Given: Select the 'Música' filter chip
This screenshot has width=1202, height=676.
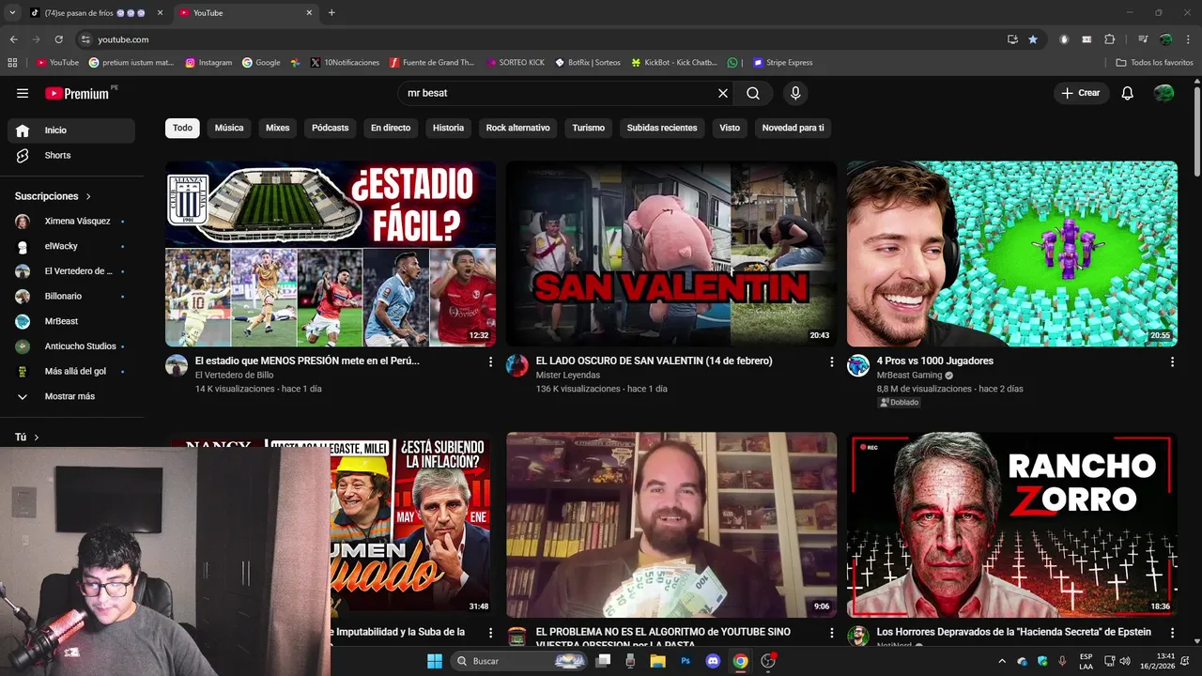Looking at the screenshot, I should click(229, 128).
